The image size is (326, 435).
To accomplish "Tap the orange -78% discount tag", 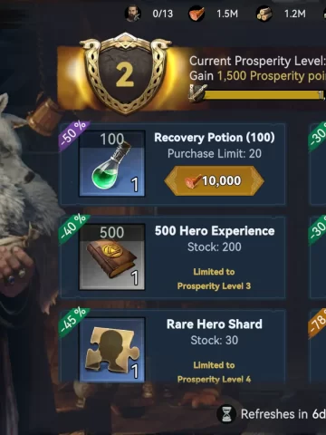I will (x=318, y=323).
